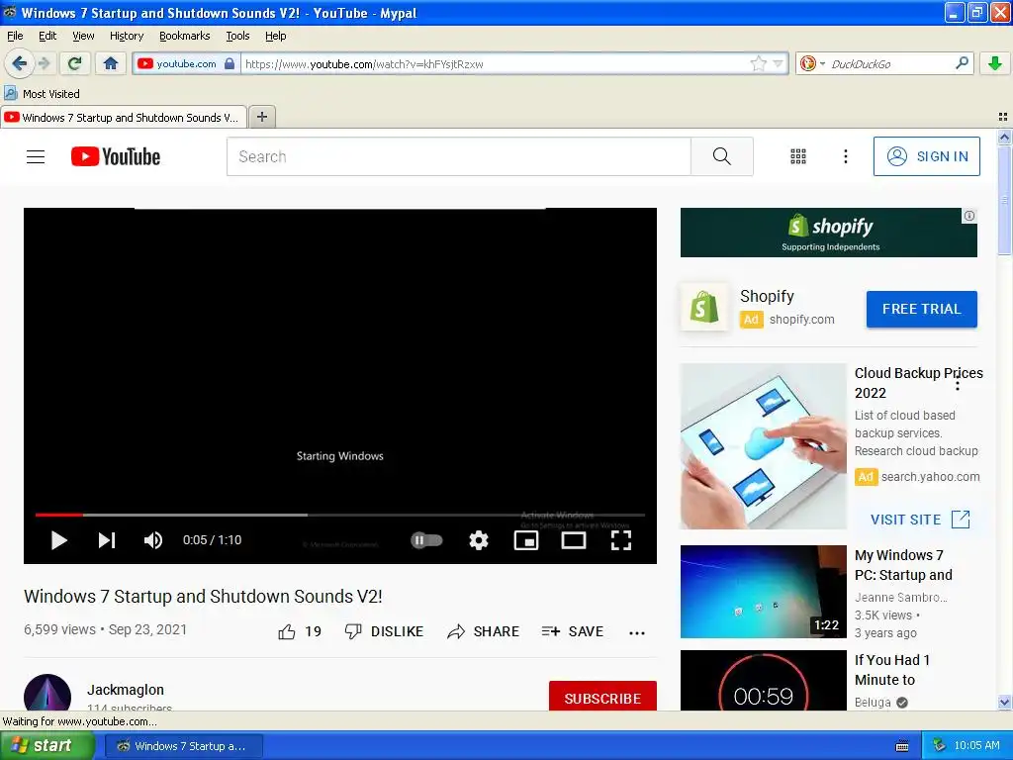Click the DISLIKE thumbs down button
The image size is (1013, 760).
384,631
